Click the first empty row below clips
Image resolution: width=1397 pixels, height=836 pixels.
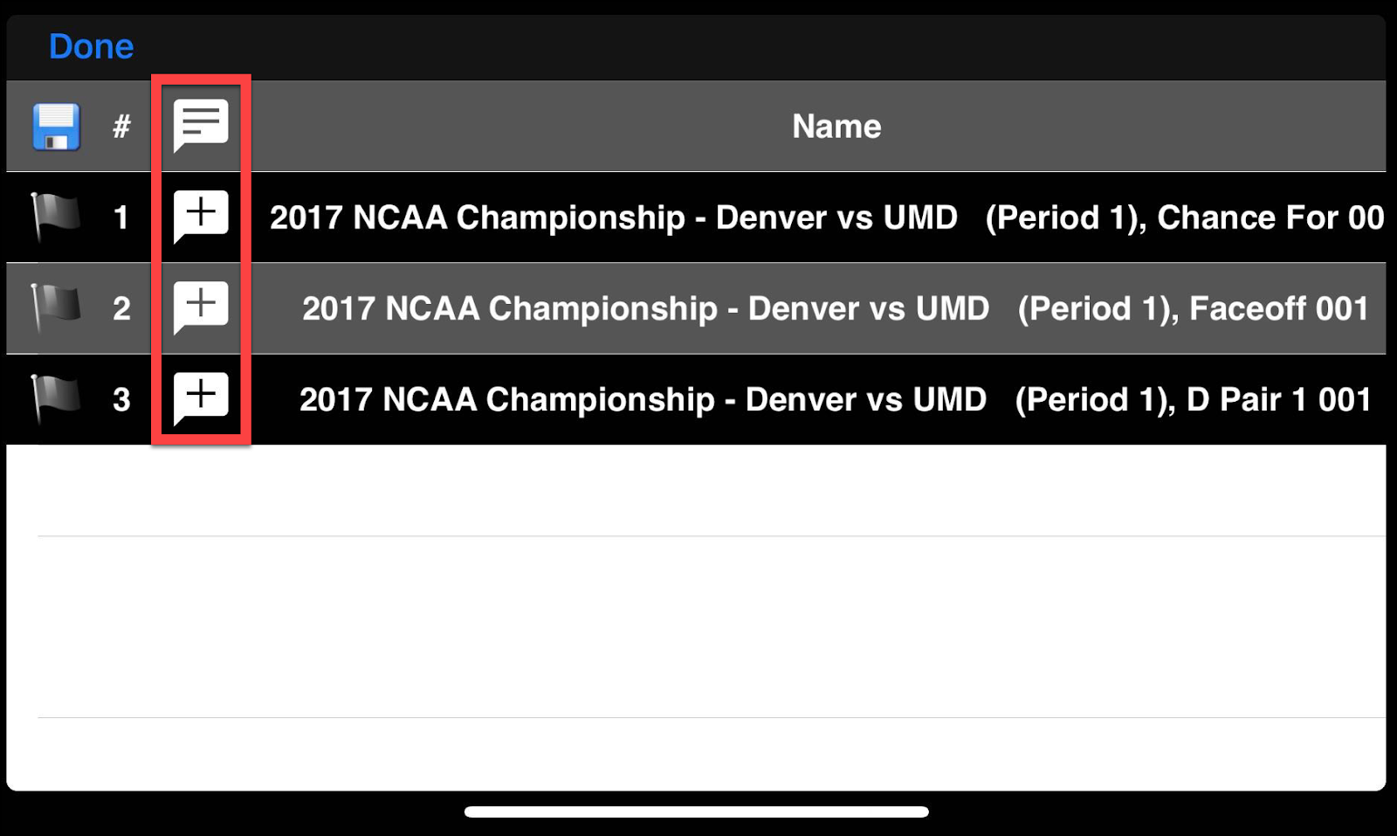(x=696, y=490)
